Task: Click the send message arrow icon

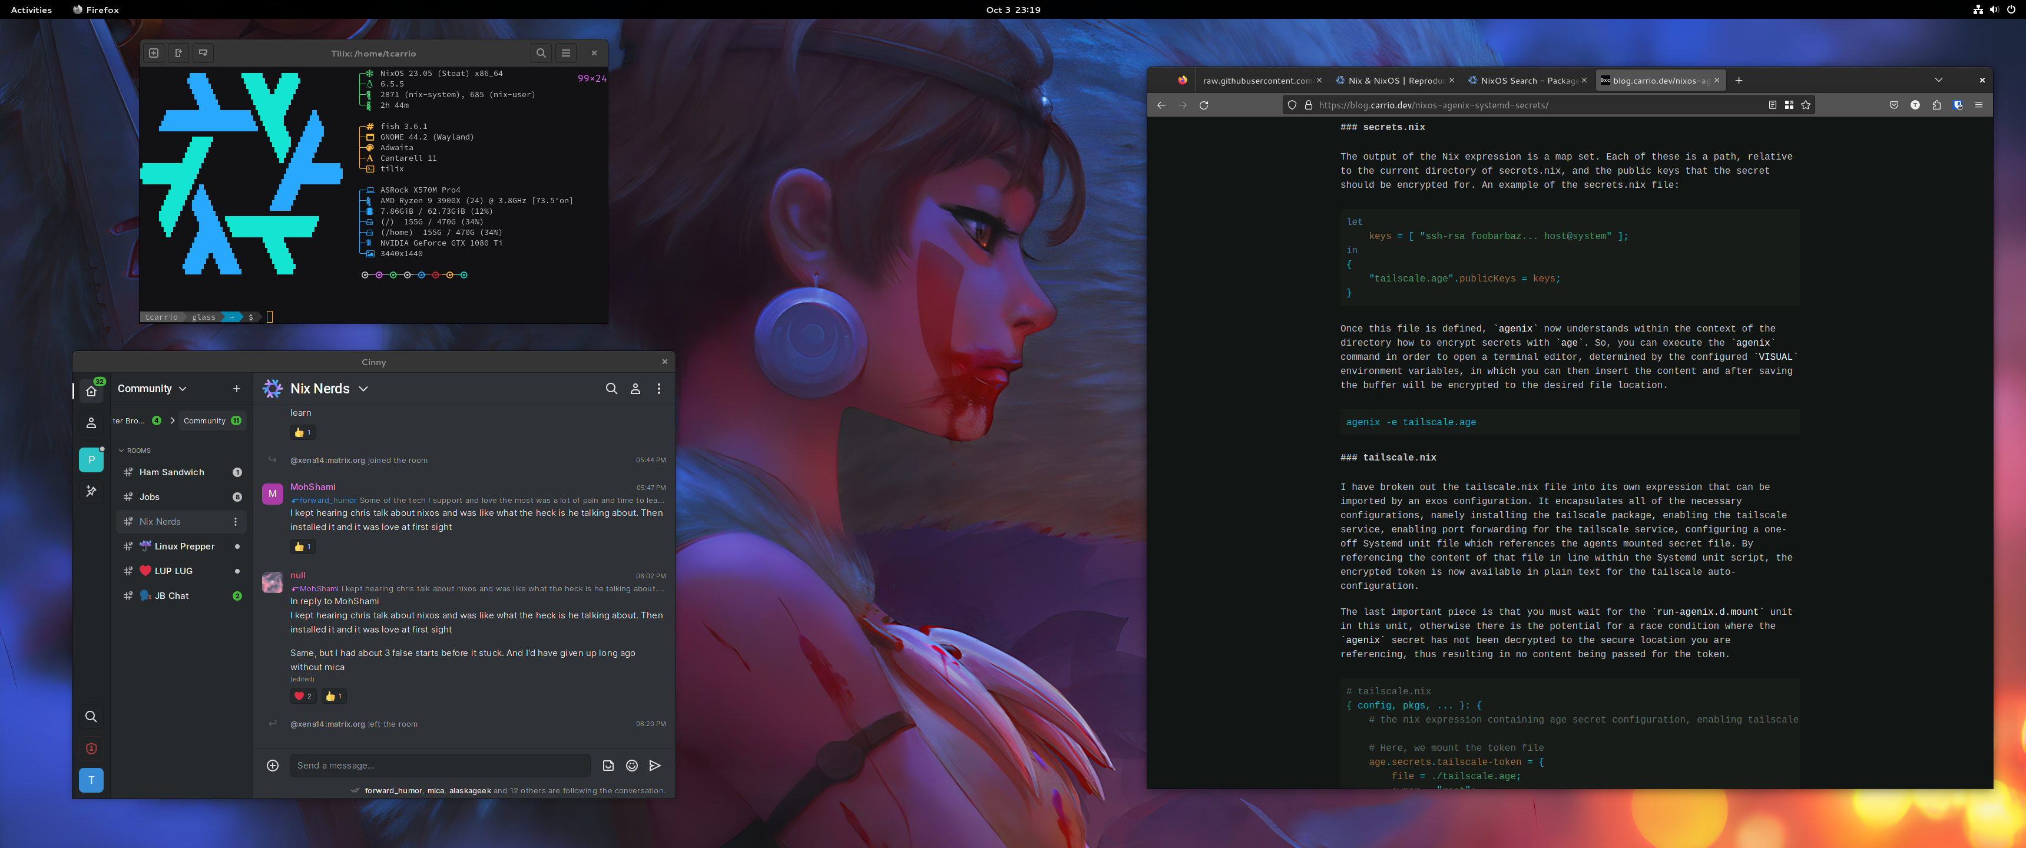Action: click(x=655, y=766)
